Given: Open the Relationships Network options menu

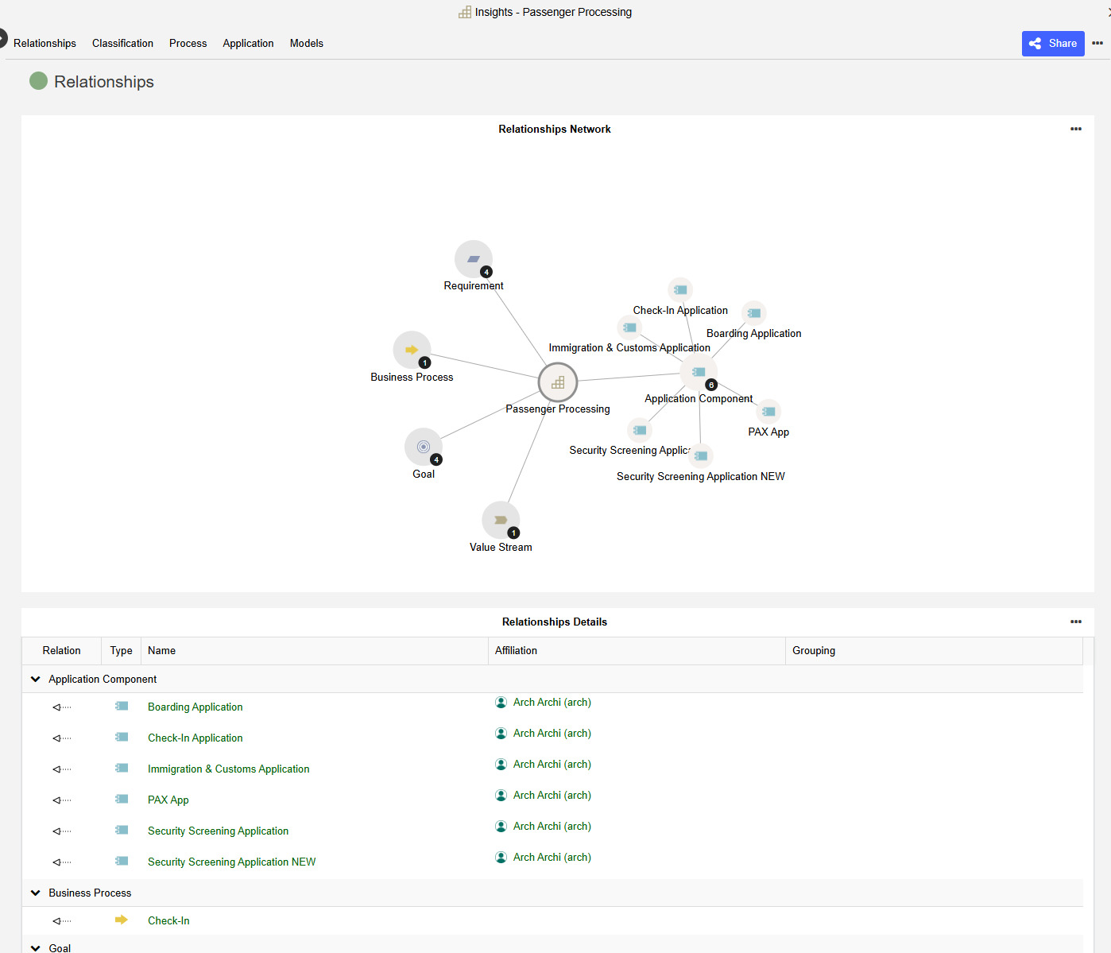Looking at the screenshot, I should pyautogui.click(x=1076, y=128).
